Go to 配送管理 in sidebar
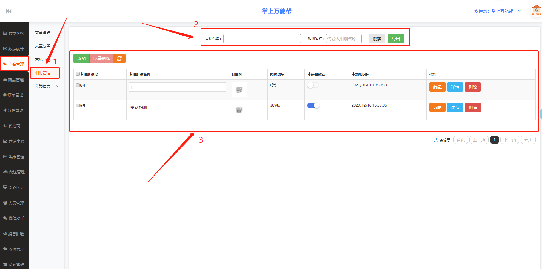This screenshot has width=542, height=269. [14, 172]
